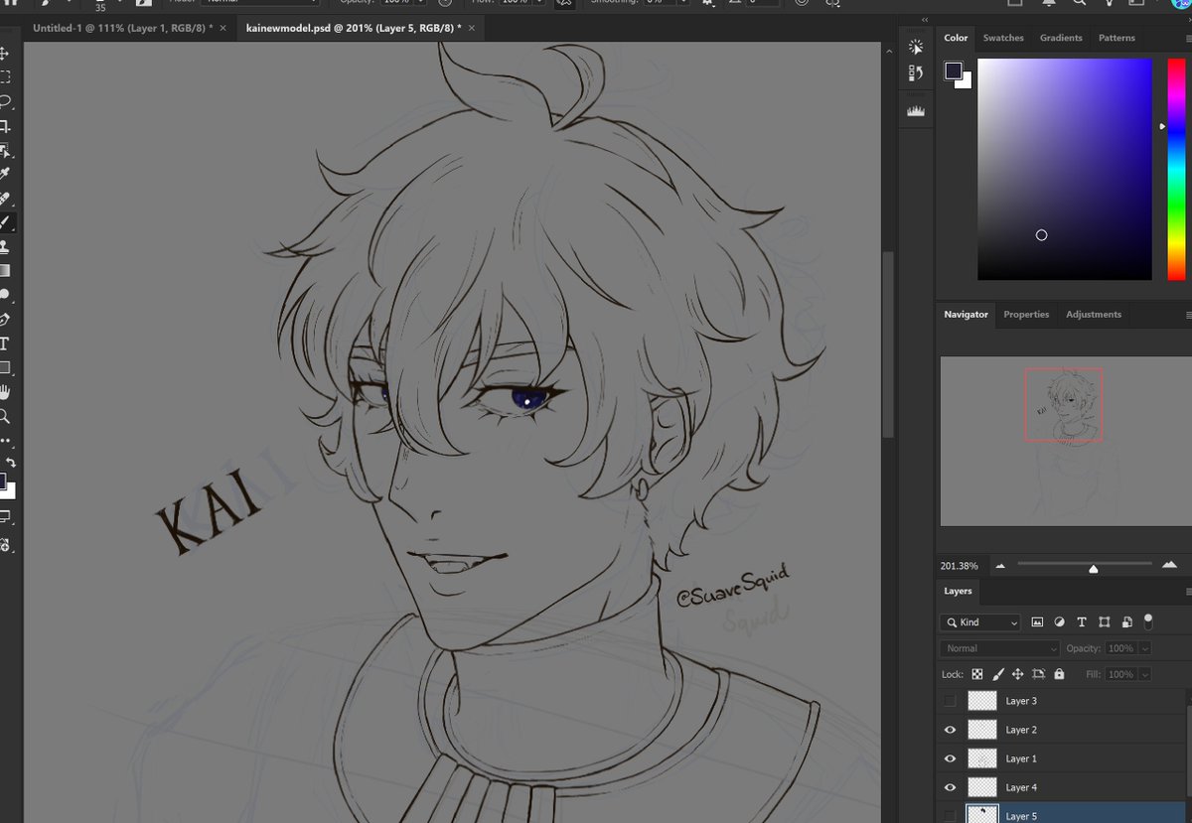Open the Navigator panel menu

coord(1188,315)
